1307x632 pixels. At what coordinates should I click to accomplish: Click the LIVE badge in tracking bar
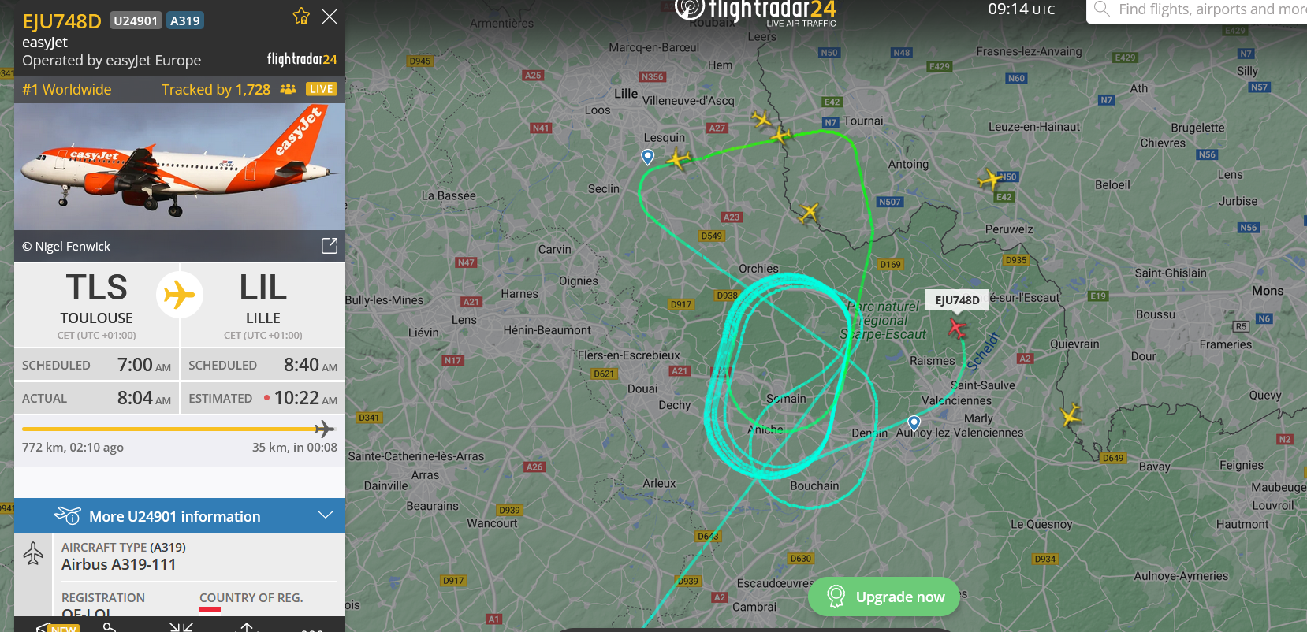(x=321, y=89)
